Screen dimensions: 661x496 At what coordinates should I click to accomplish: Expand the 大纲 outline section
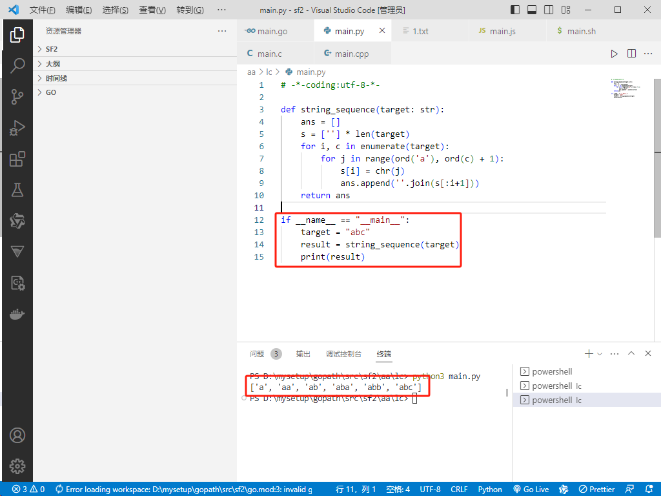135,64
